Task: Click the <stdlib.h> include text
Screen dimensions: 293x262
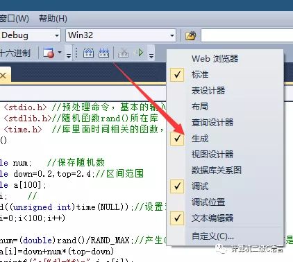Action: coord(28,119)
